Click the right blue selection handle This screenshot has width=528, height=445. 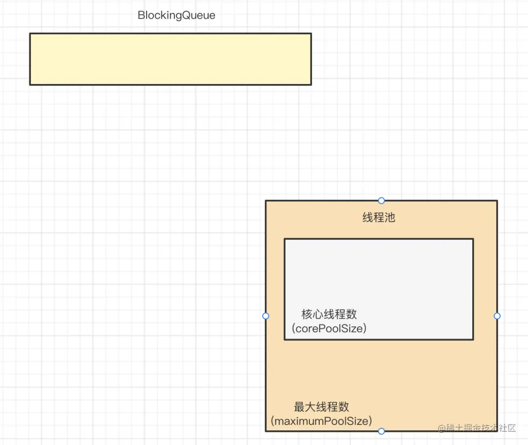pos(497,316)
